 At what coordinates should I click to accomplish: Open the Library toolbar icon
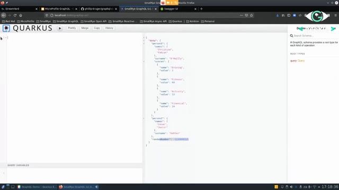pos(283,15)
